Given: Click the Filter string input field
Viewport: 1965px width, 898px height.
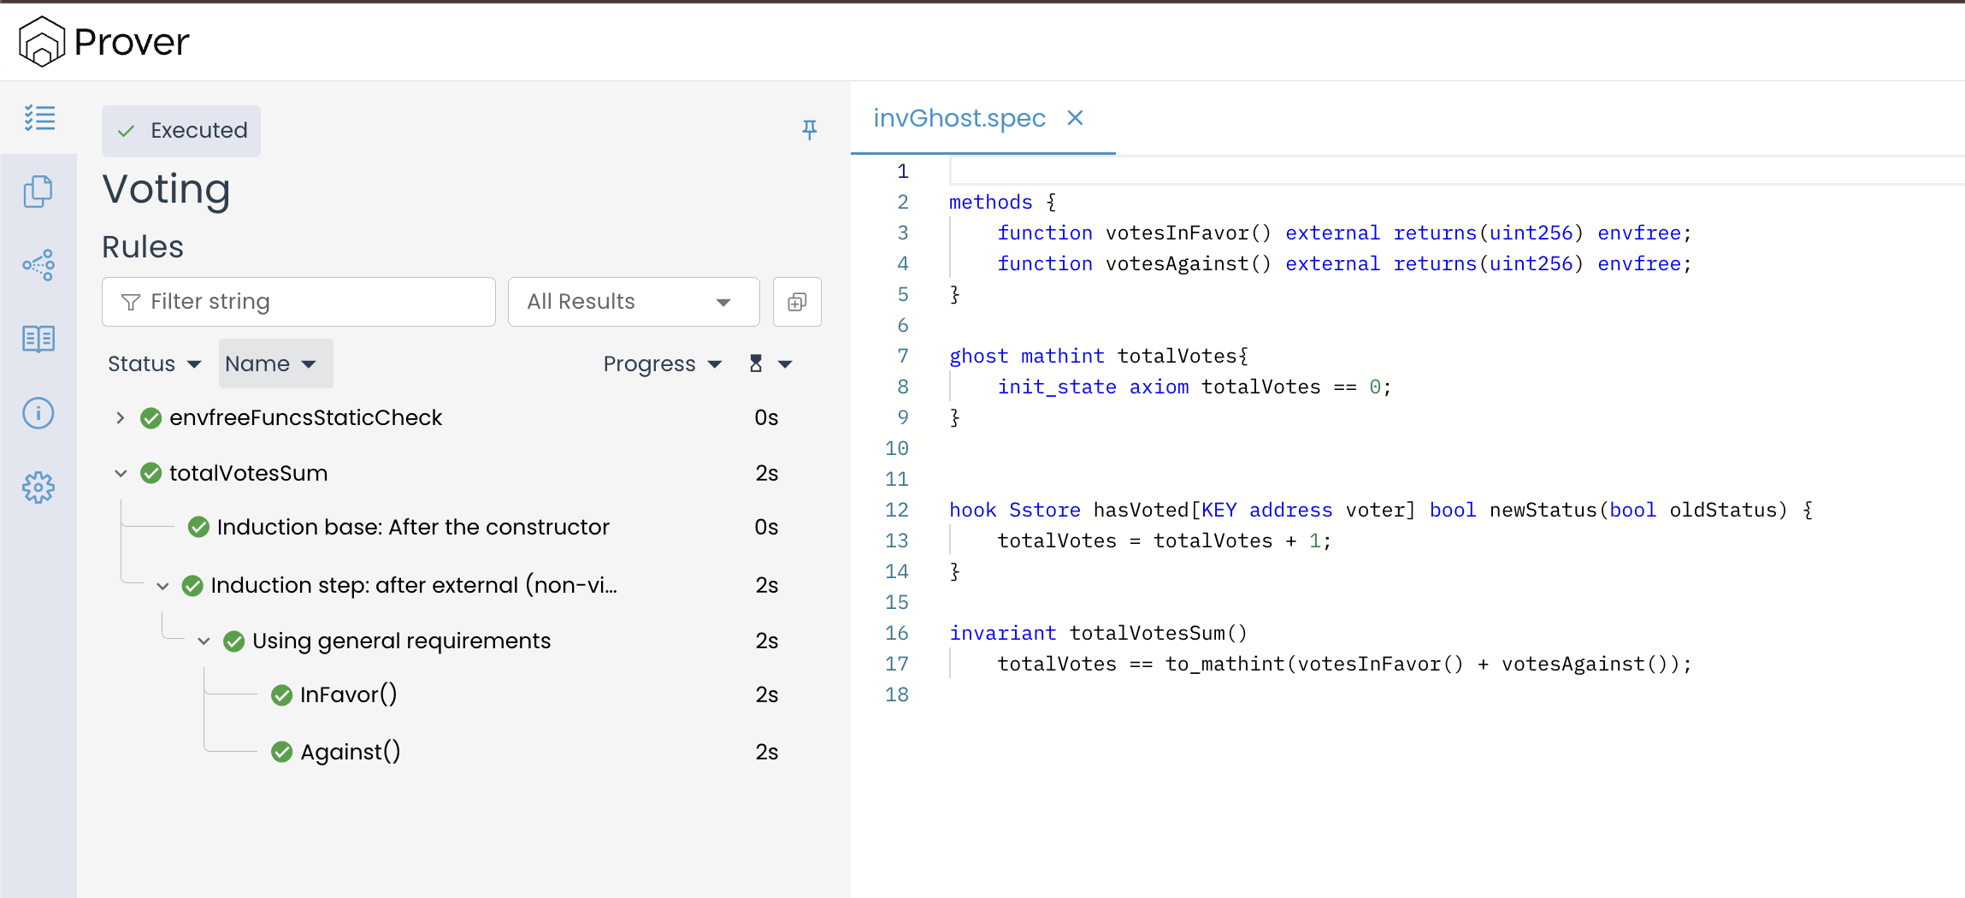Looking at the screenshot, I should [299, 302].
